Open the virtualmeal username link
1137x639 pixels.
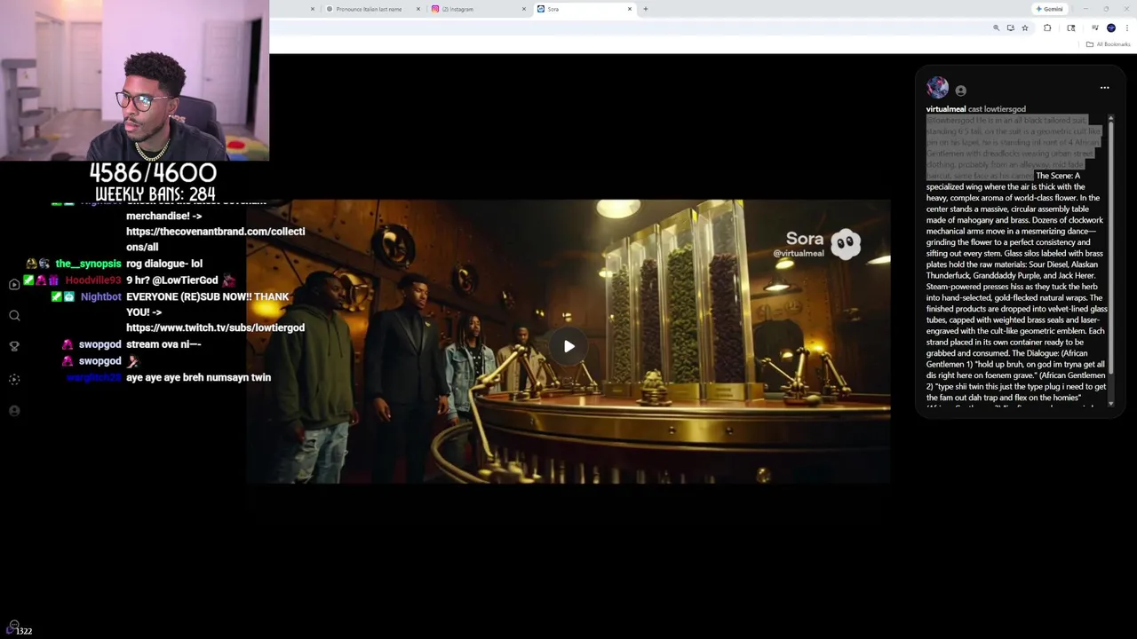[946, 109]
